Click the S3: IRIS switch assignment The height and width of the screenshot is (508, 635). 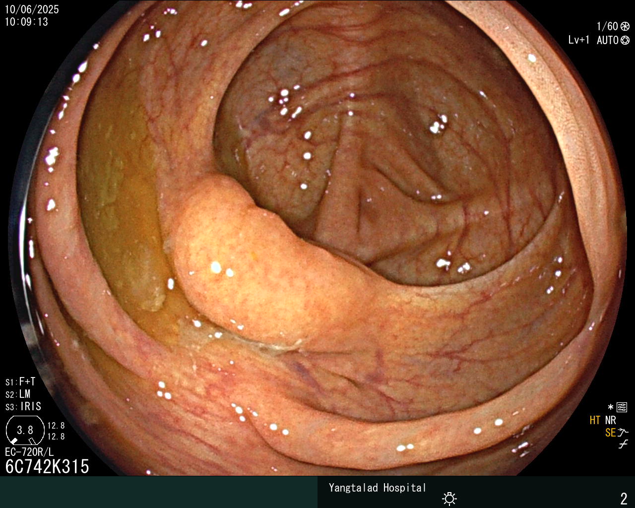tap(23, 406)
